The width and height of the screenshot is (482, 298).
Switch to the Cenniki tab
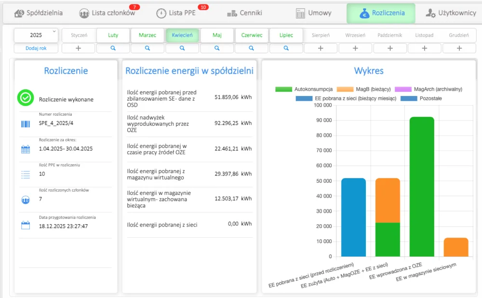(x=245, y=13)
